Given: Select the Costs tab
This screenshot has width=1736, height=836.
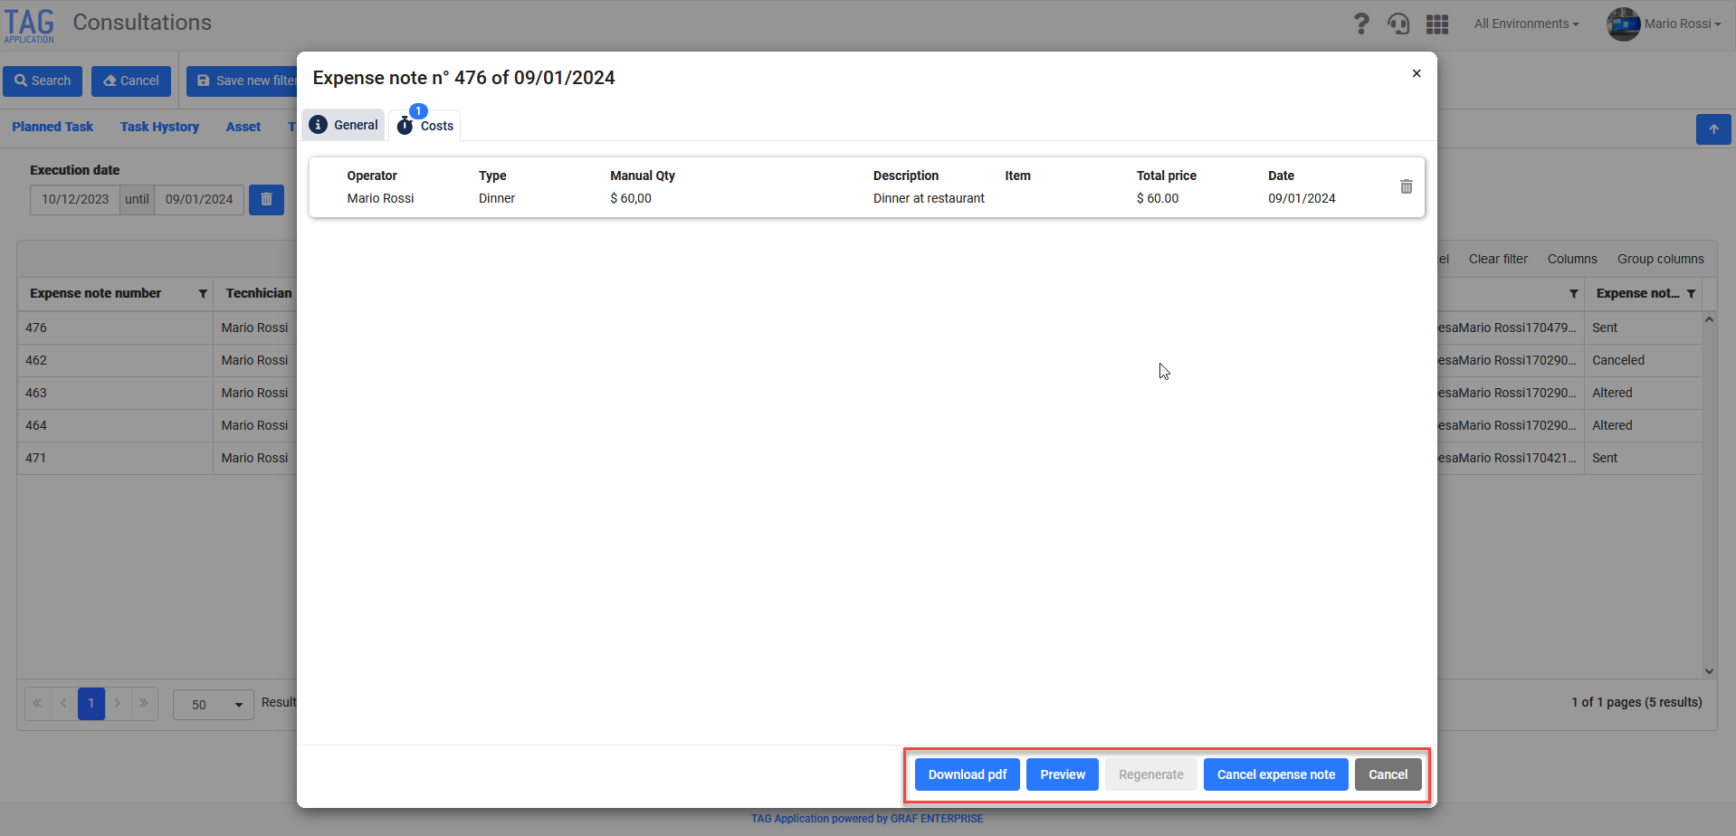Looking at the screenshot, I should point(425,126).
